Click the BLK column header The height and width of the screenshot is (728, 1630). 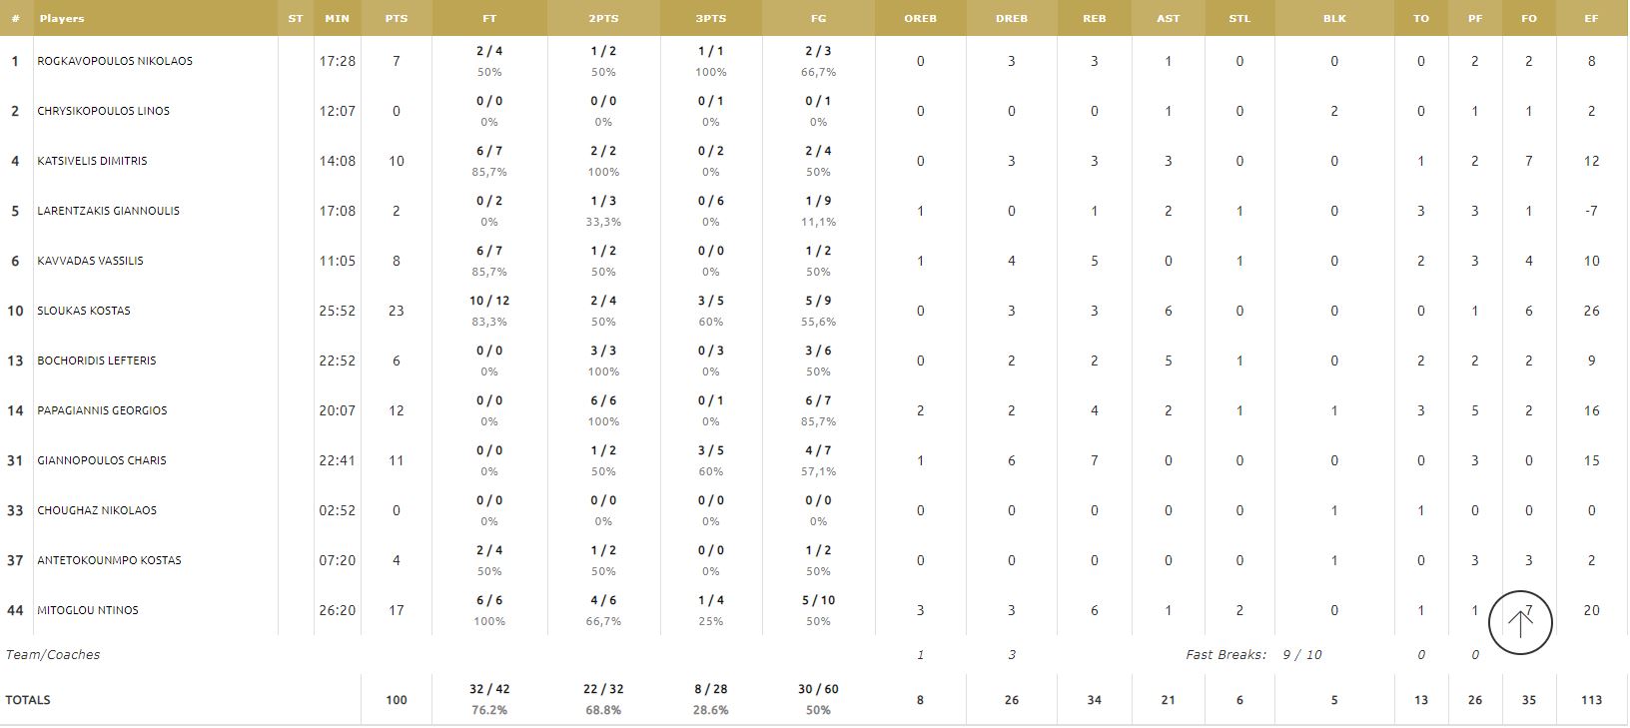tap(1334, 18)
